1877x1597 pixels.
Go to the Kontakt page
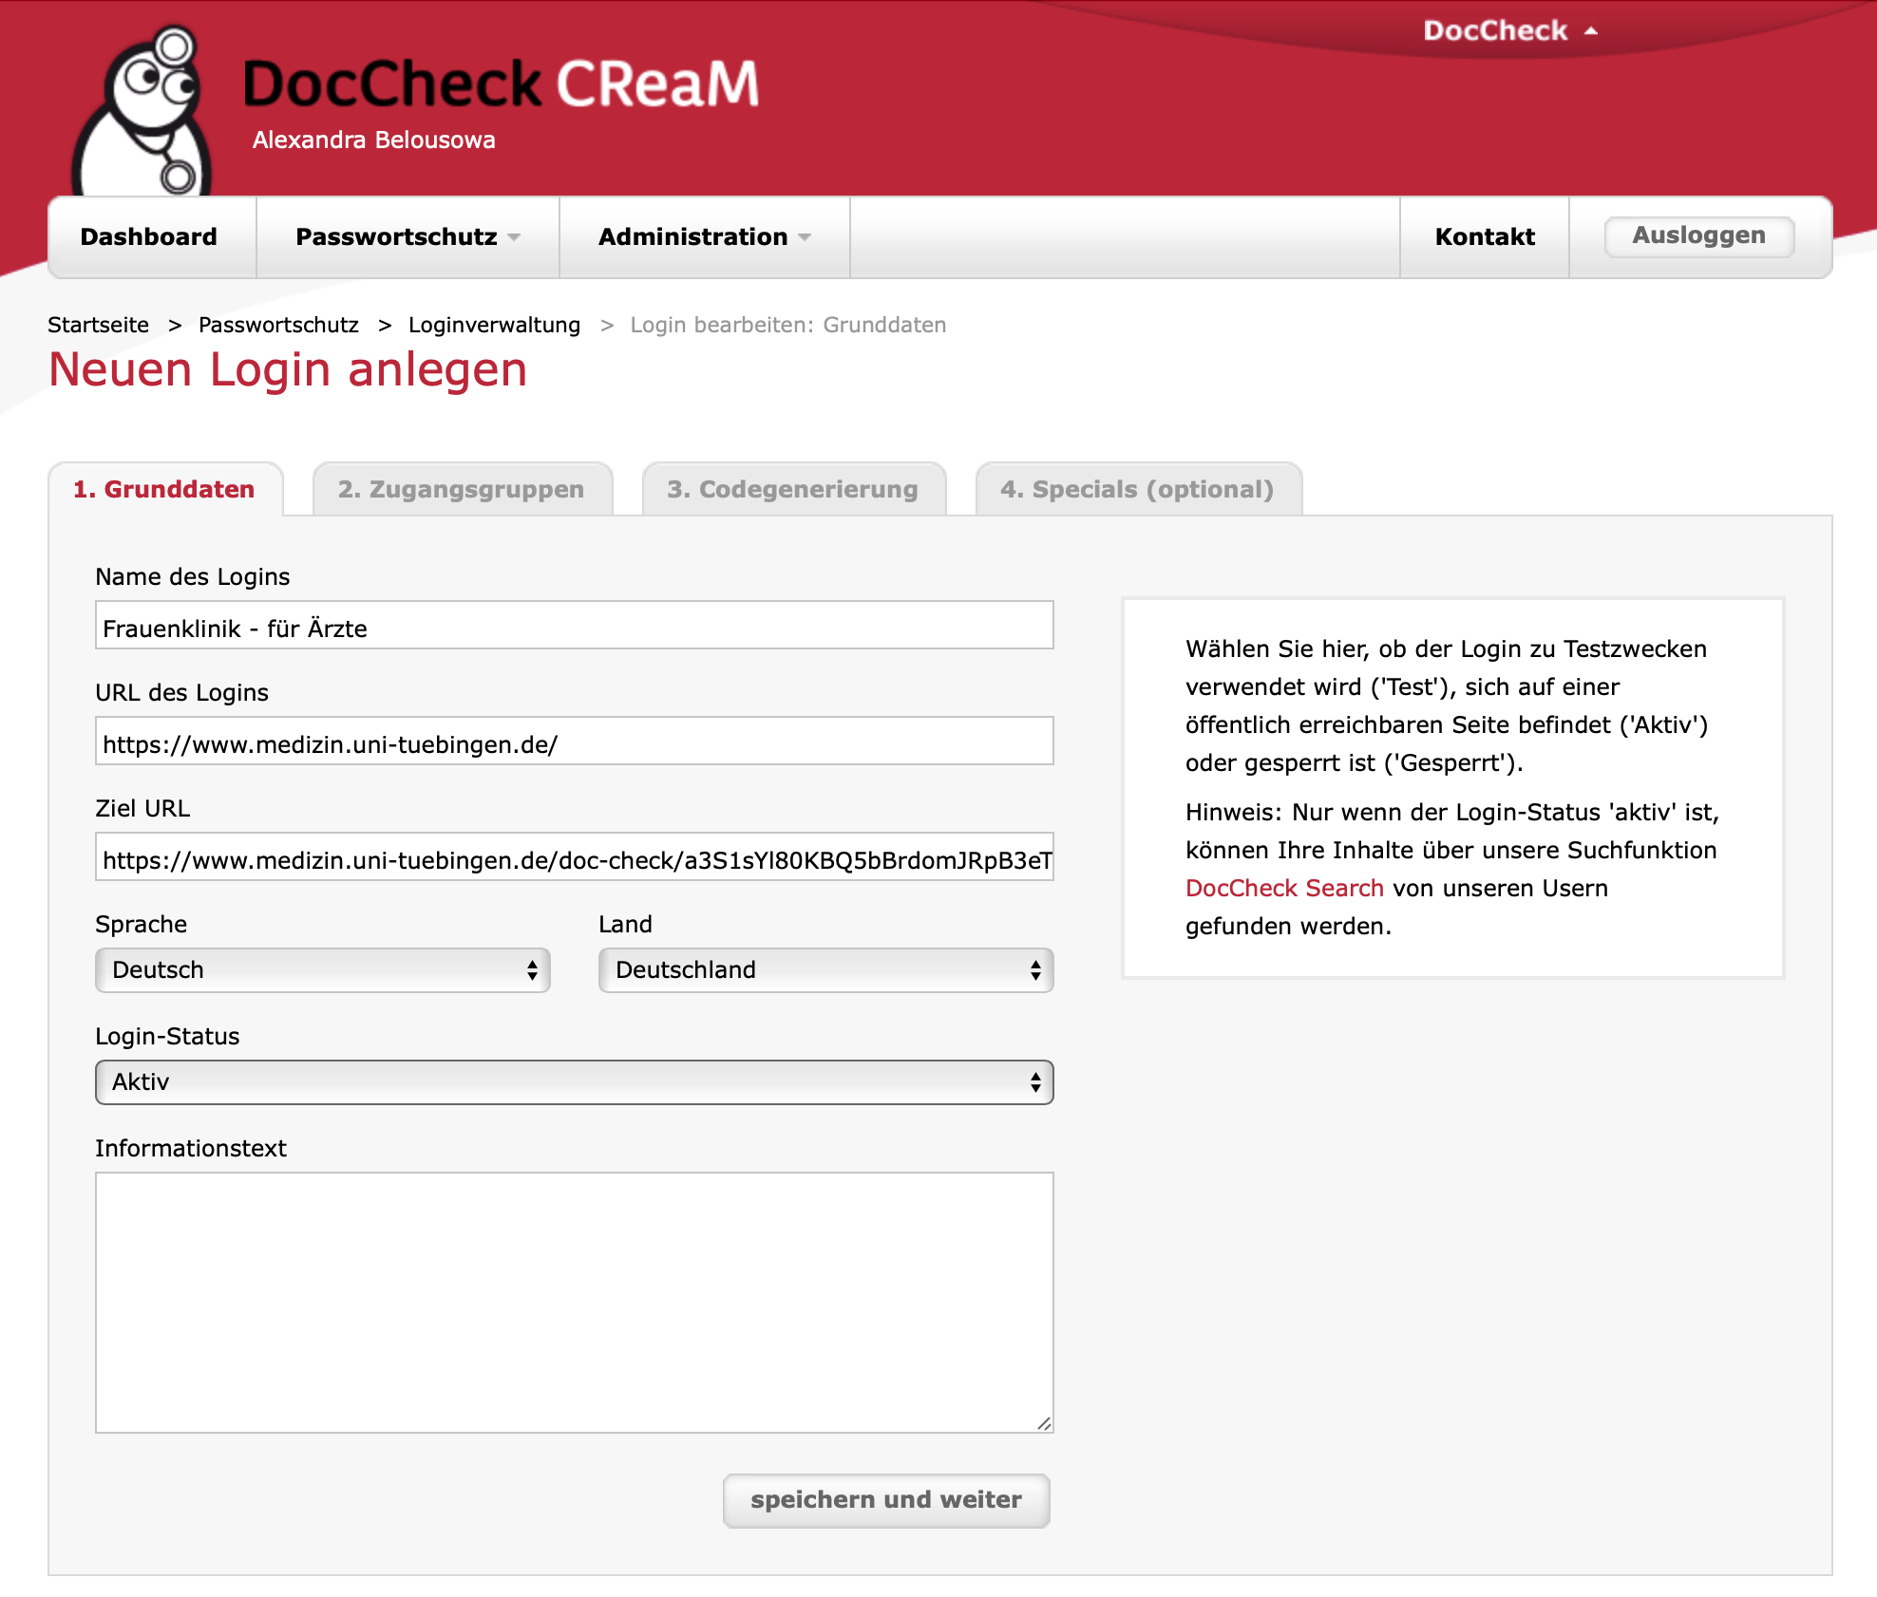pos(1485,236)
